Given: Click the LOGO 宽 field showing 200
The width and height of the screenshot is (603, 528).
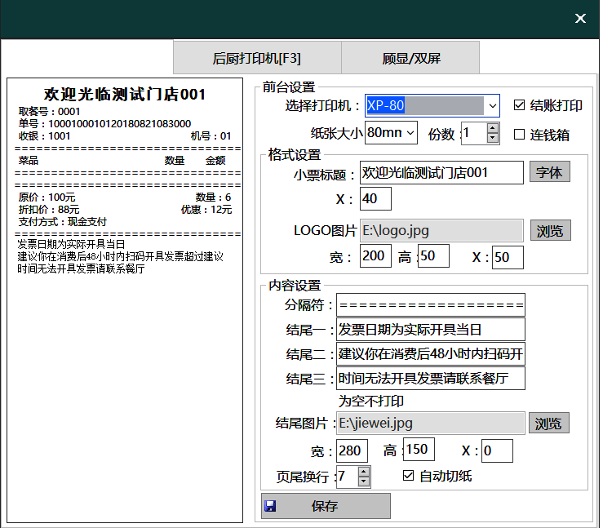Looking at the screenshot, I should point(375,255).
